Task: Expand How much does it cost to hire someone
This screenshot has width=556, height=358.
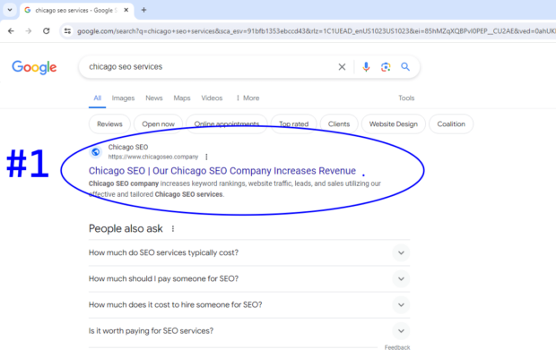Action: tap(249, 305)
